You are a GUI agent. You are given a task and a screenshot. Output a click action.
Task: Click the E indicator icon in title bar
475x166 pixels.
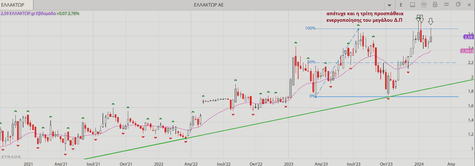[401, 5]
